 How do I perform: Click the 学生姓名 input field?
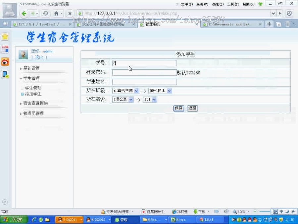[x=144, y=82]
